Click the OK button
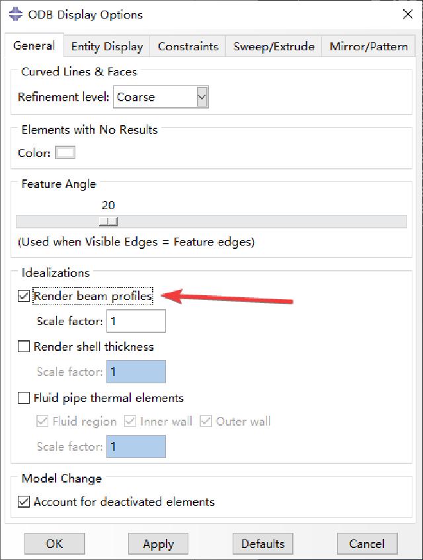This screenshot has width=423, height=560. (55, 543)
